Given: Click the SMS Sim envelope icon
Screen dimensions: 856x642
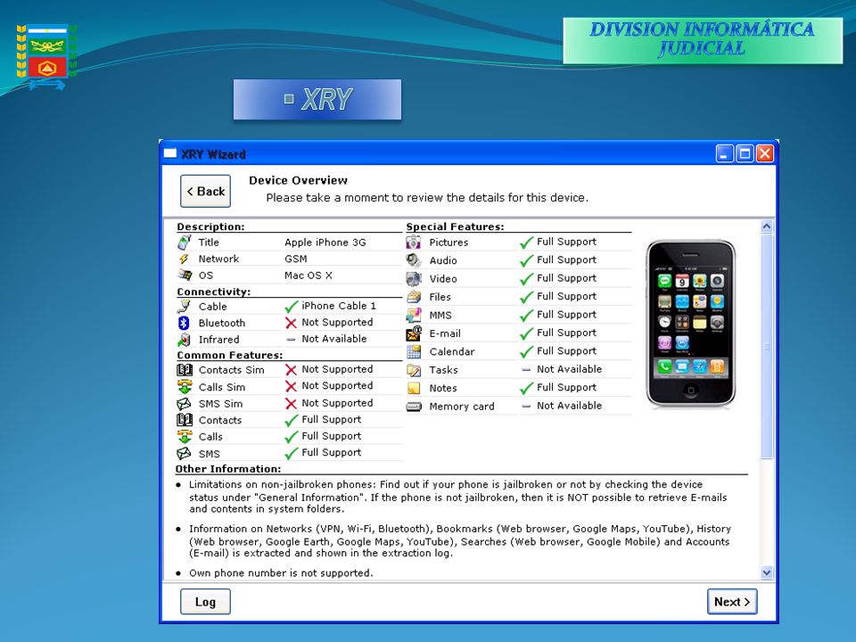Looking at the screenshot, I should coord(184,403).
